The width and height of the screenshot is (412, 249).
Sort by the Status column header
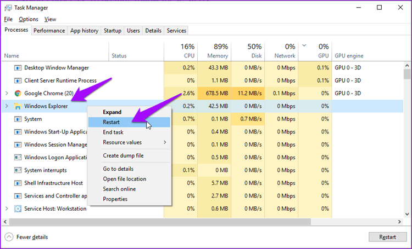point(136,51)
